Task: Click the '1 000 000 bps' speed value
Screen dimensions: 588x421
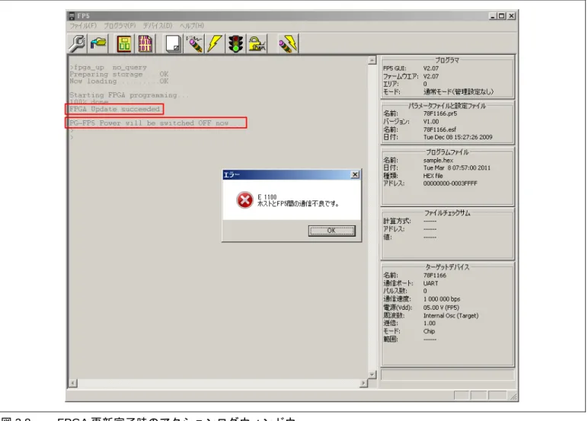Action: [x=441, y=298]
